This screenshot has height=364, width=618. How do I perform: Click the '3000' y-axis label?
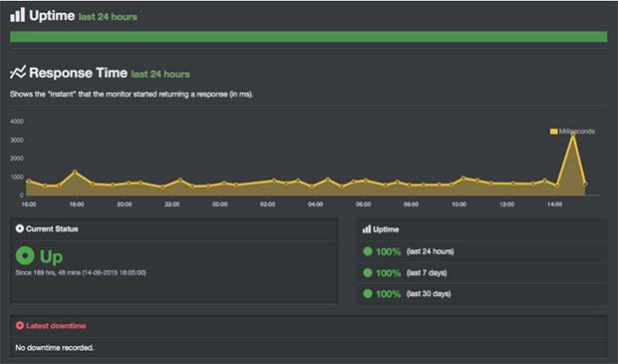click(x=17, y=140)
